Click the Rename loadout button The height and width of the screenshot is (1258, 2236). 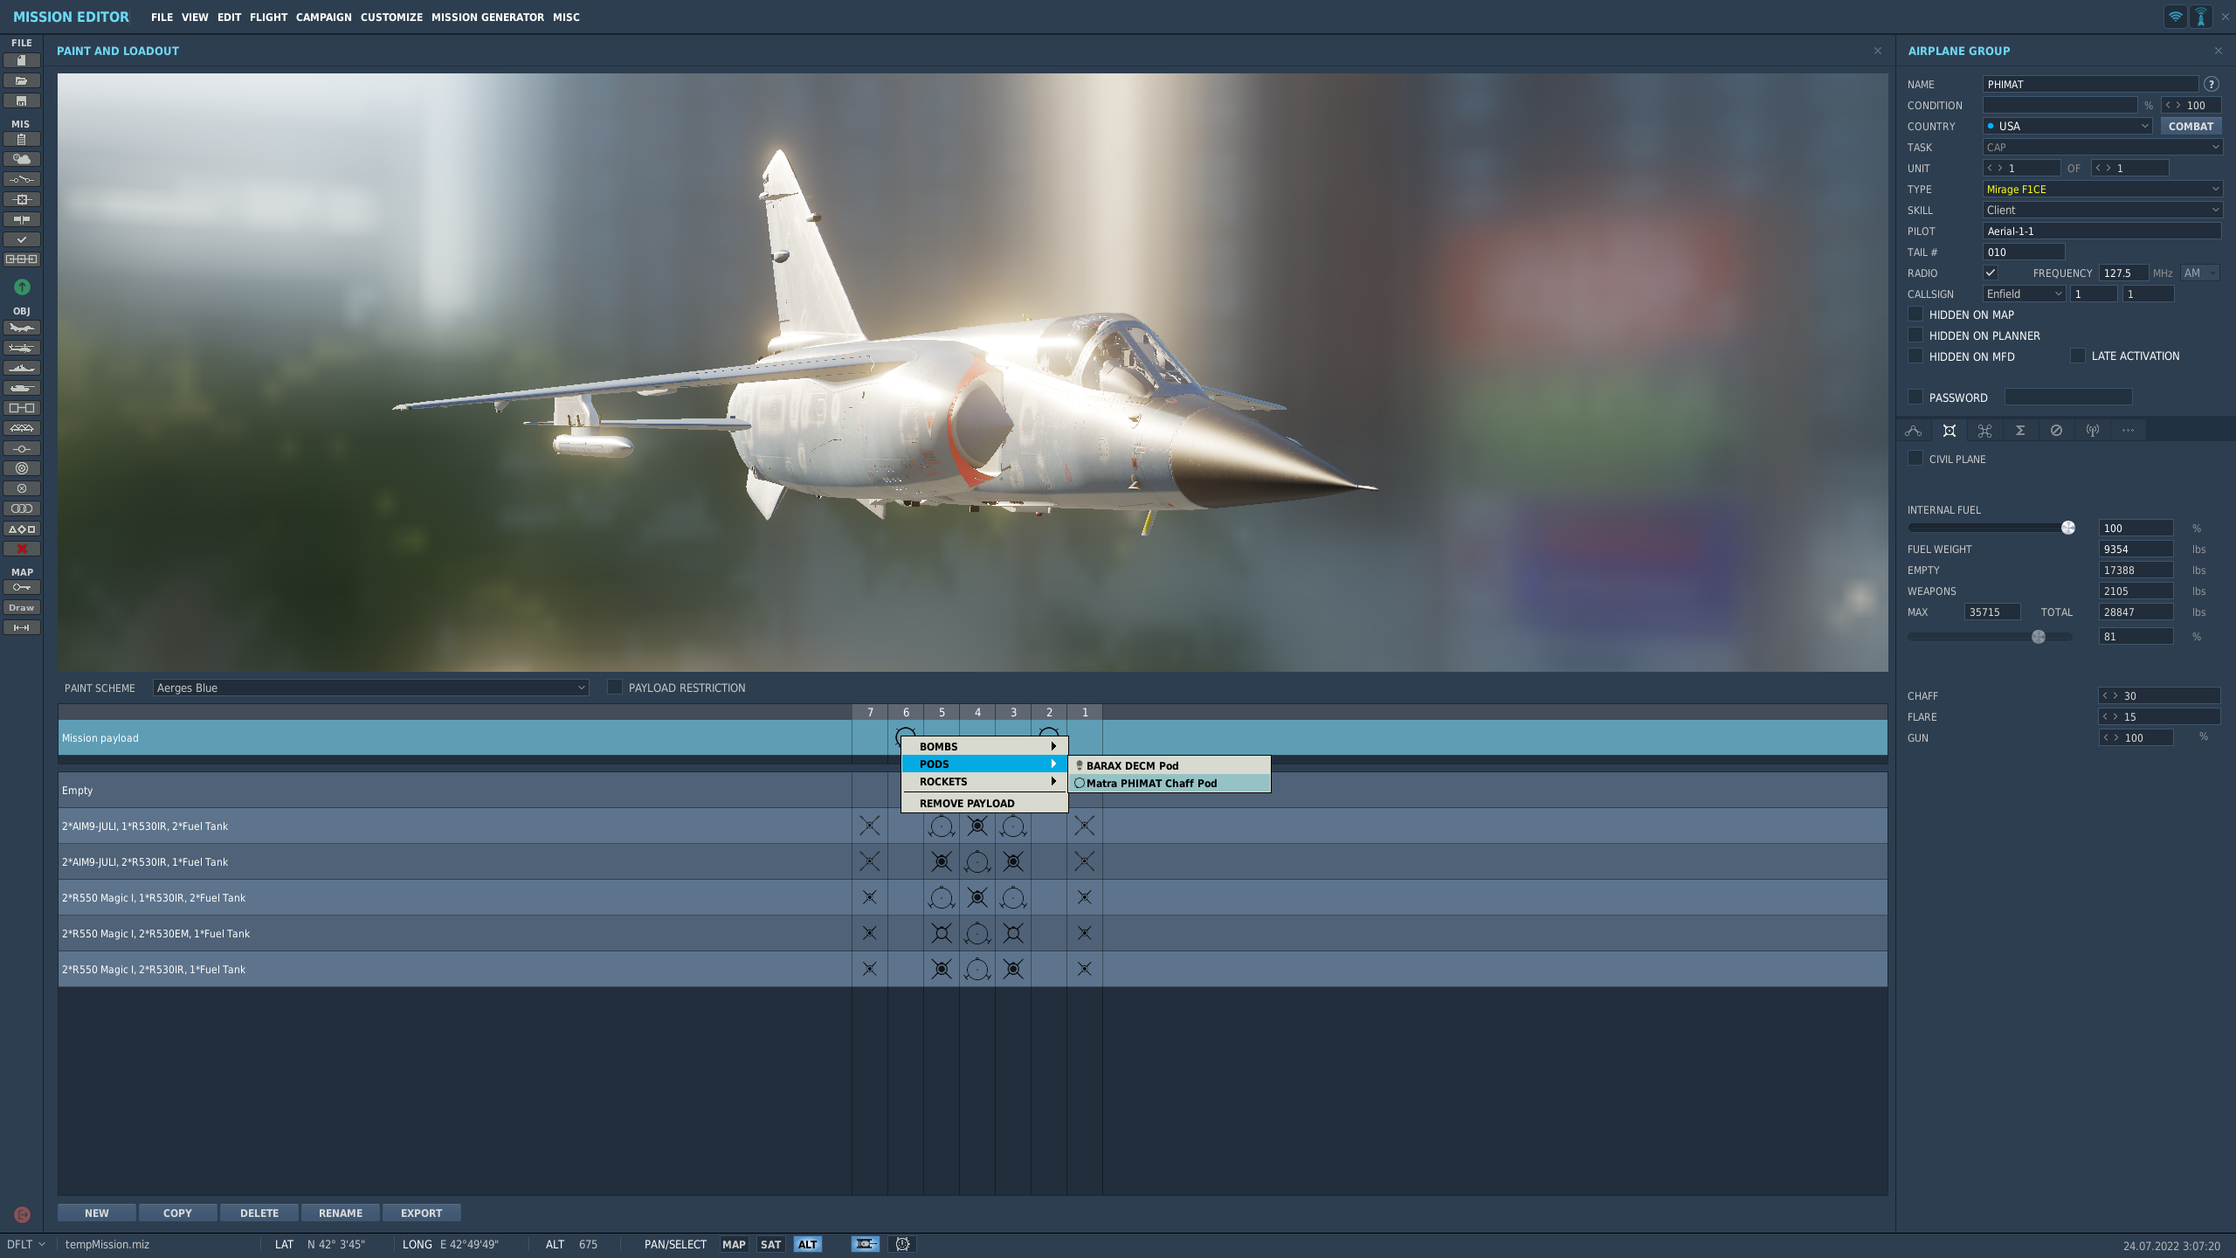340,1213
